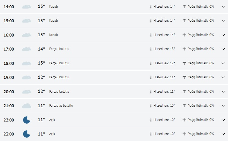This screenshot has width=228, height=141.
Task: Expand the 19:00 row with chevron
Action: point(223,77)
